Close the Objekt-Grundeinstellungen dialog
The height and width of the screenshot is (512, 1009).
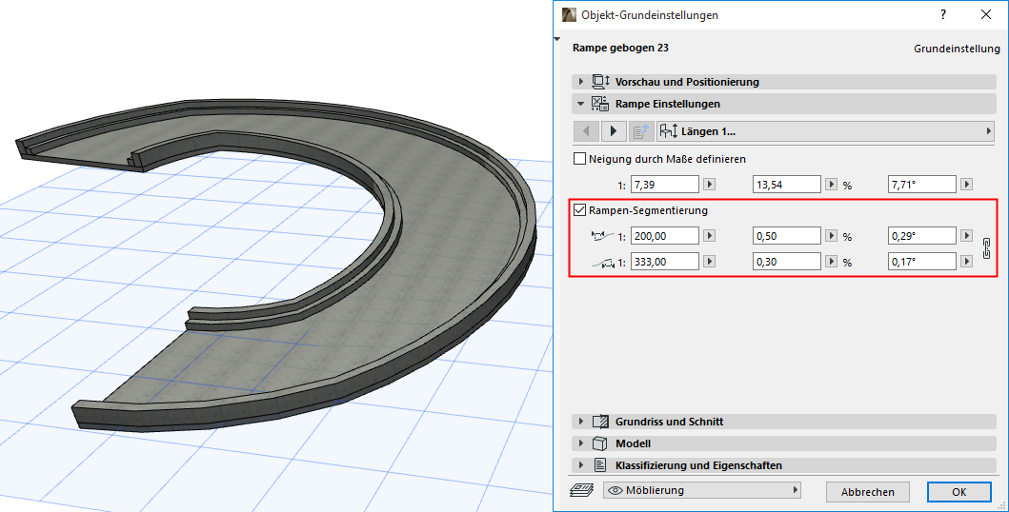[986, 14]
